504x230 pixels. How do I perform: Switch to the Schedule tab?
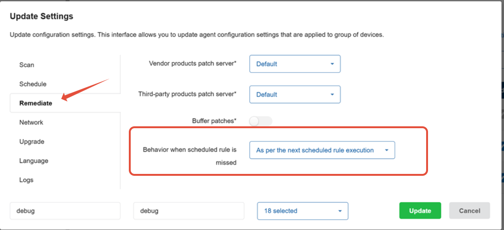coord(33,84)
